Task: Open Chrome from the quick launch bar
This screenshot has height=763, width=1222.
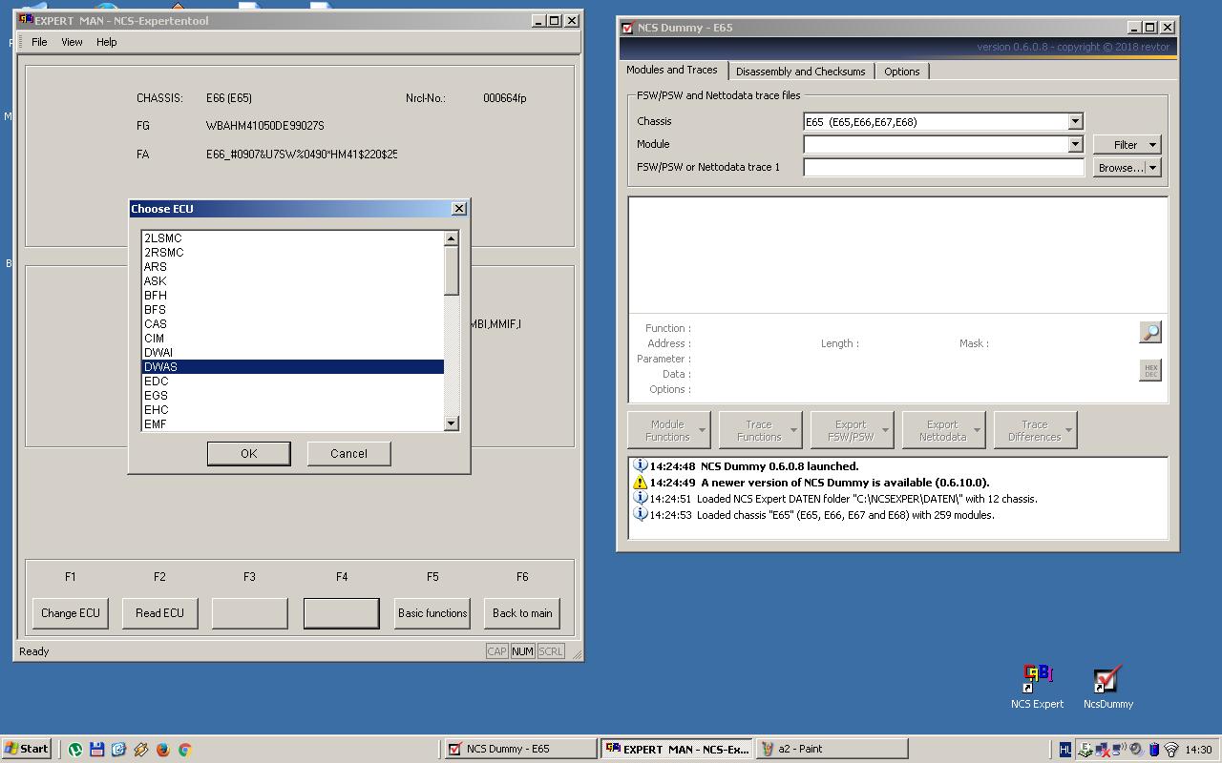Action: point(184,750)
